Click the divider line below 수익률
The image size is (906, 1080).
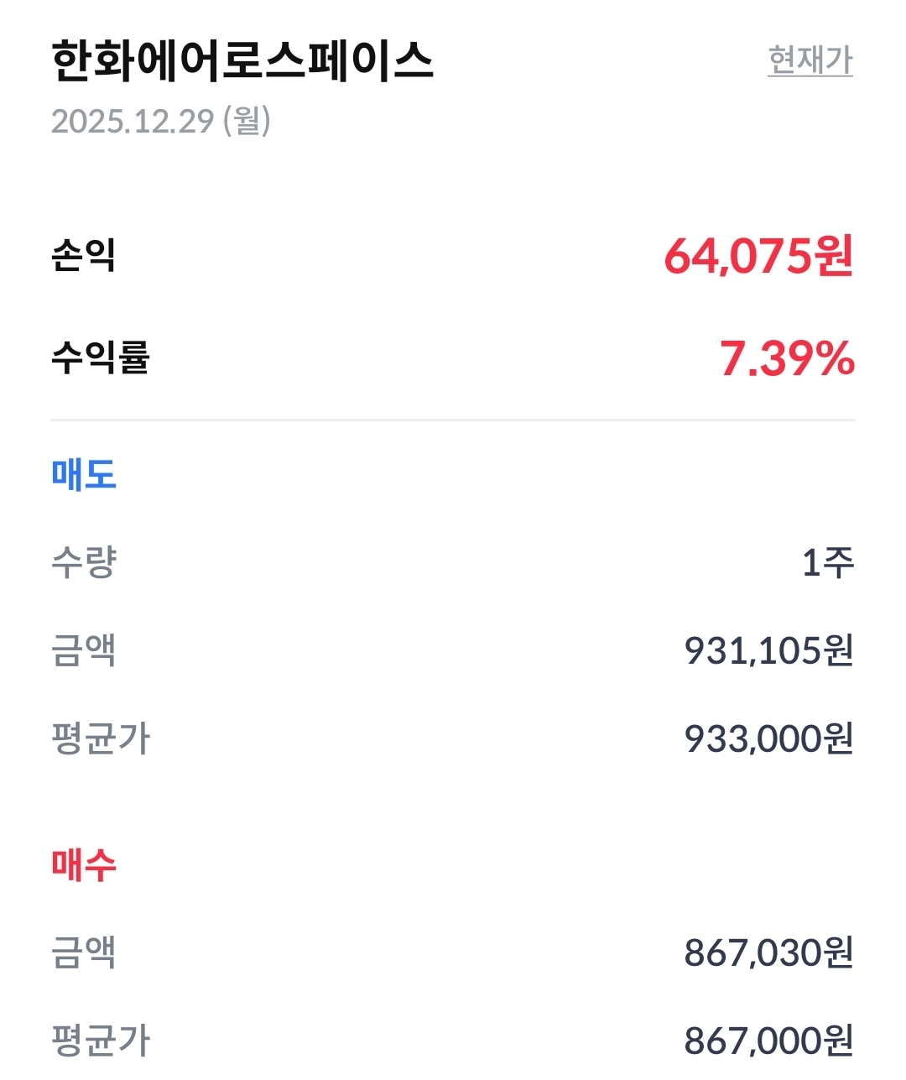pos(453,419)
